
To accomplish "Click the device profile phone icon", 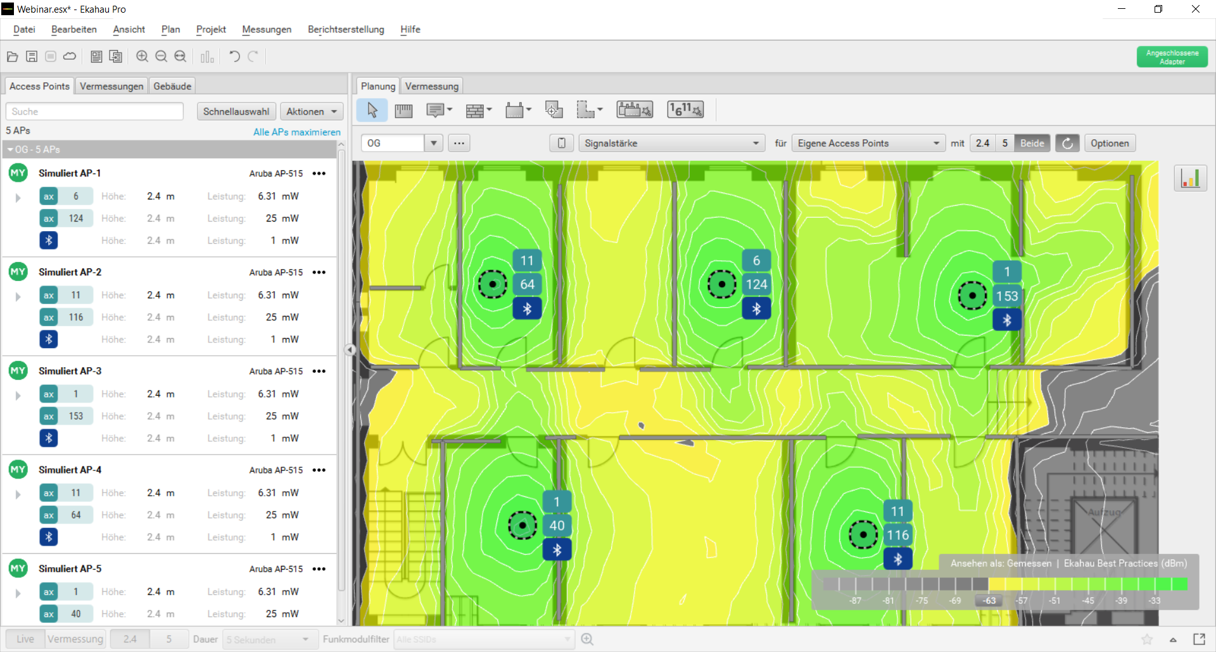I will point(561,143).
